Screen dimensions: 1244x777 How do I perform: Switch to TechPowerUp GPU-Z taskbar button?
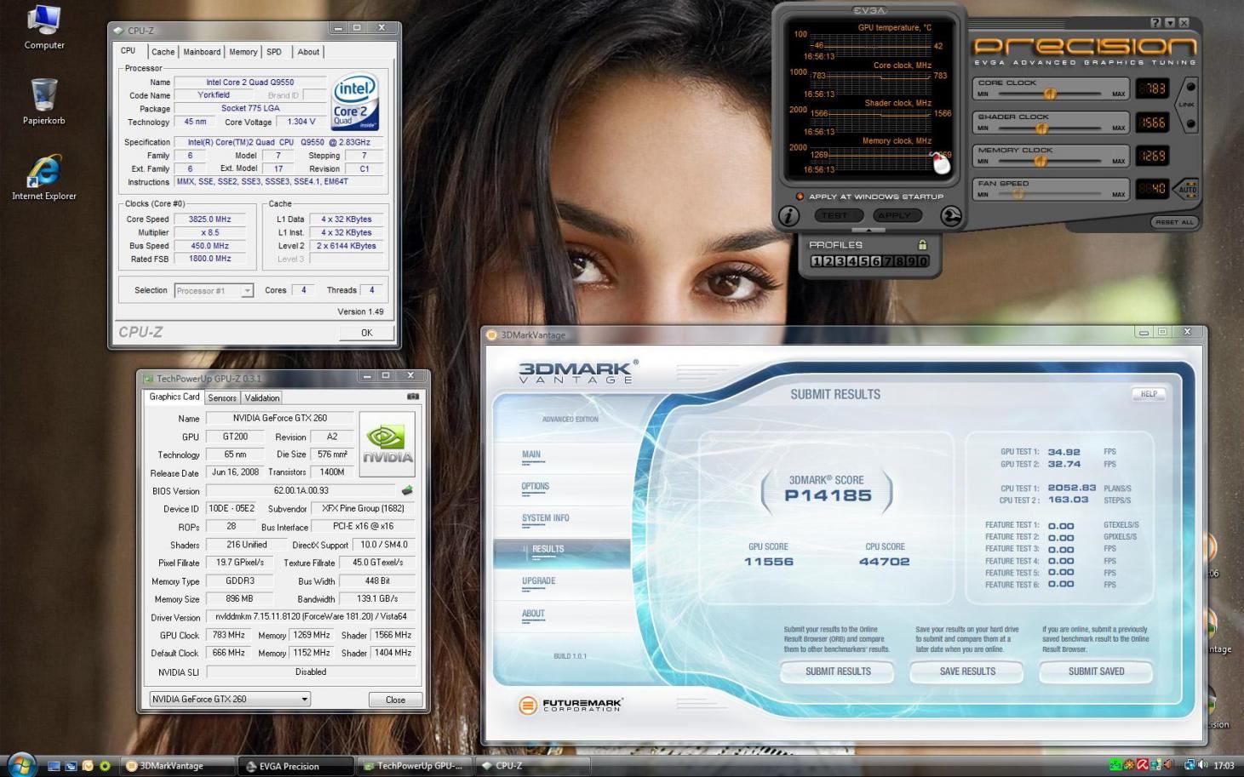413,766
